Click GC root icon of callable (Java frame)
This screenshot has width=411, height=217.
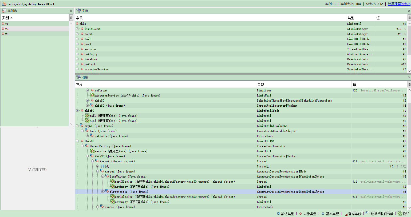[92, 136]
